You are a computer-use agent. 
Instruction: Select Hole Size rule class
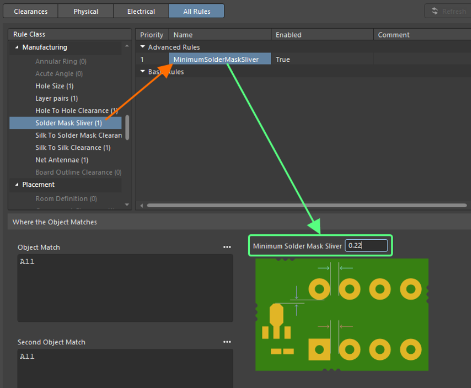[x=54, y=86]
